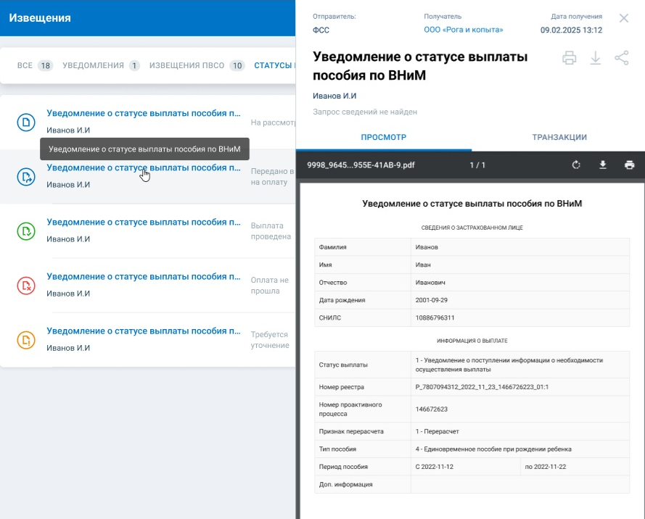
Task: Open recipient link 'ООО «Рога и копыта»'
Action: [463, 30]
